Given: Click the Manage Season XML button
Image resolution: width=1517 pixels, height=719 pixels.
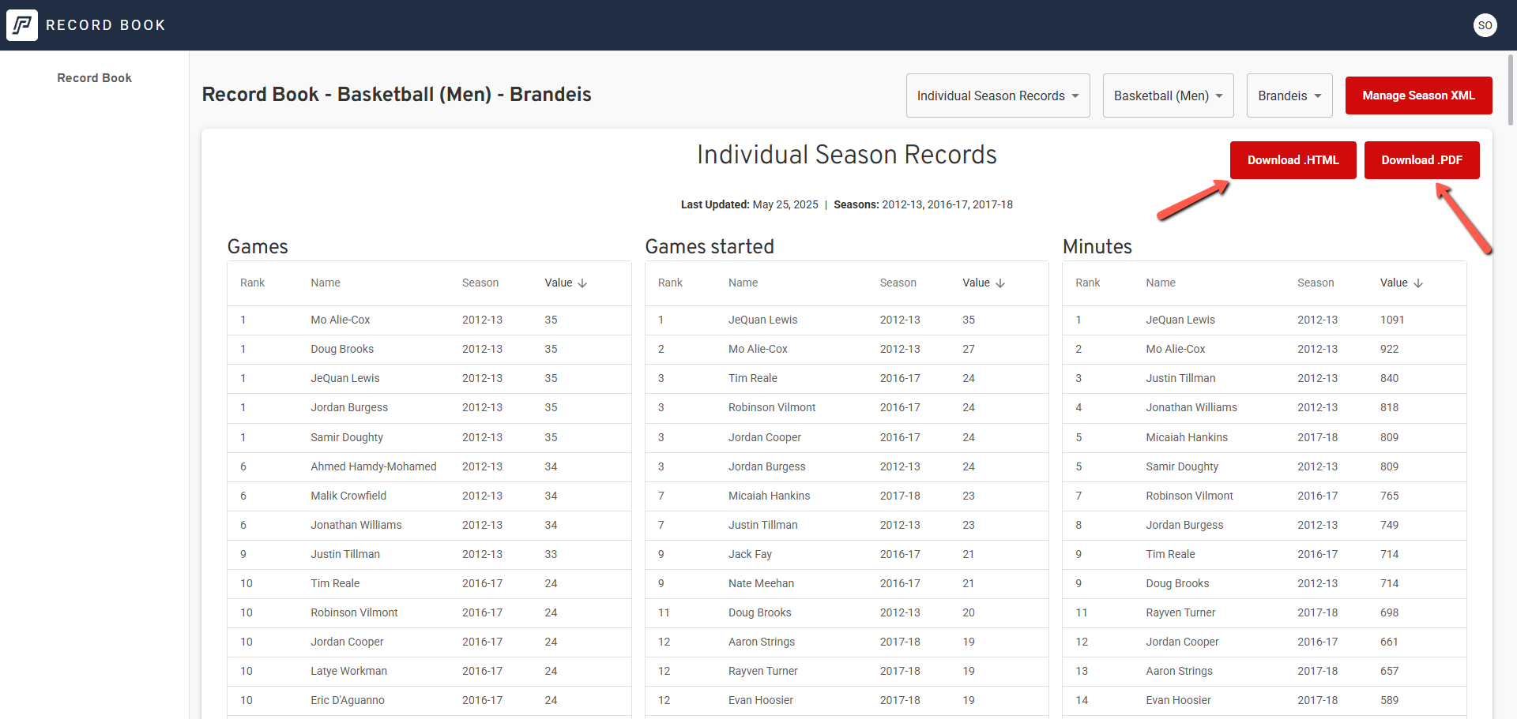Looking at the screenshot, I should (1418, 95).
